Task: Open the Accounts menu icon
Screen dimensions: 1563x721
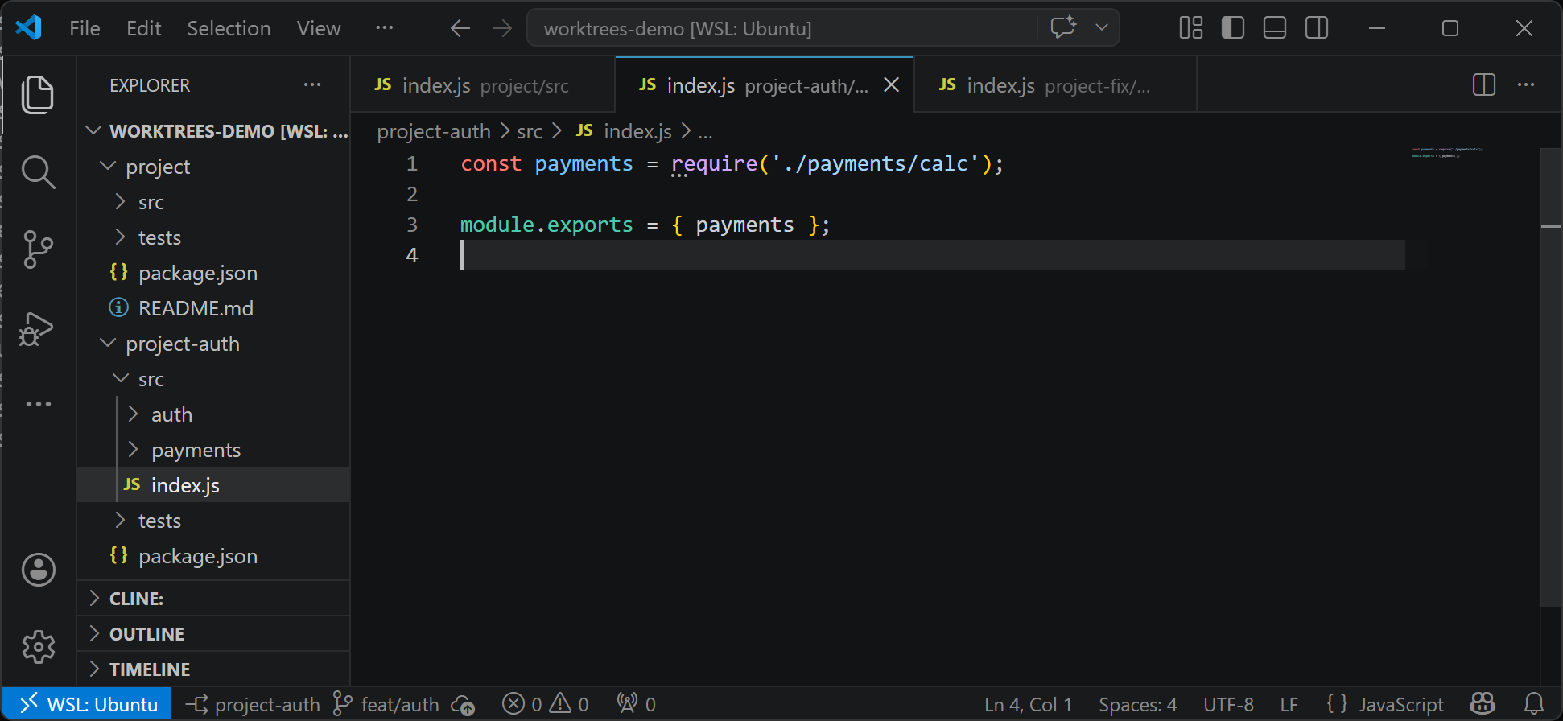Action: click(x=38, y=570)
